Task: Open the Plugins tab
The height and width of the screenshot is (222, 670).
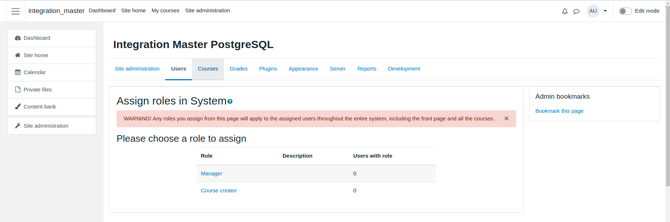Action: tap(268, 69)
